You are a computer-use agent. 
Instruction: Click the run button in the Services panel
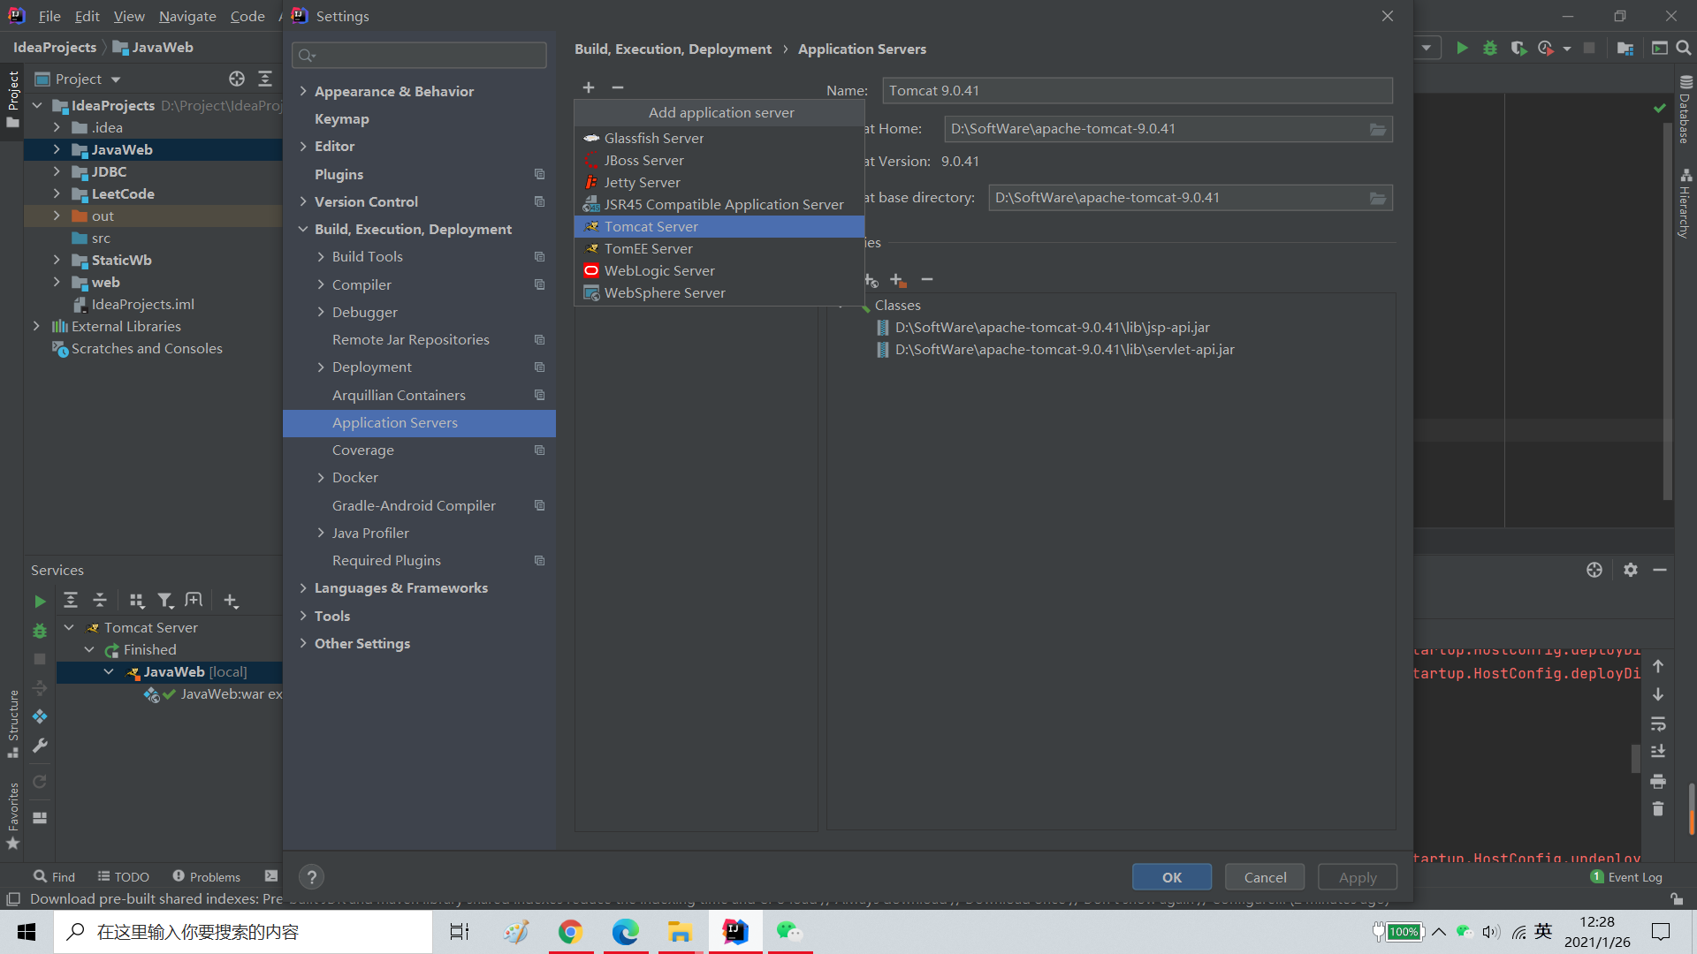[x=40, y=602]
